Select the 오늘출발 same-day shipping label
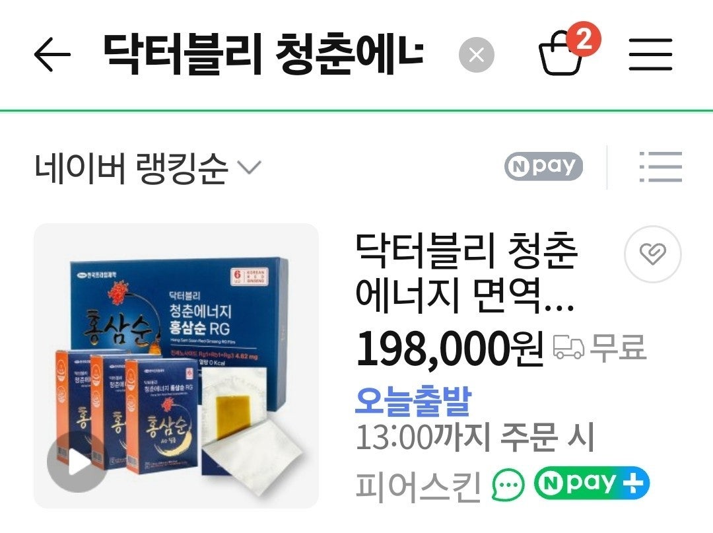 (x=413, y=401)
